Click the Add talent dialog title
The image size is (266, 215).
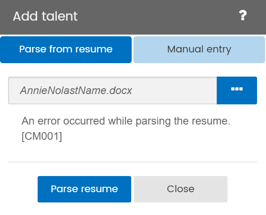(45, 16)
